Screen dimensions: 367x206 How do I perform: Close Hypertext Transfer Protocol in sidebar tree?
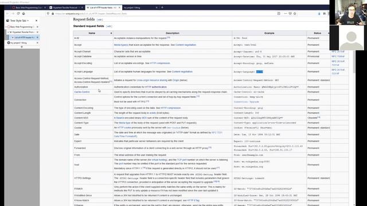(x=37, y=32)
